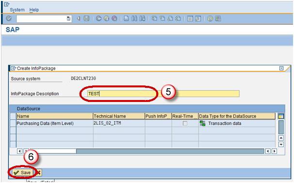Click the red Cancel toolbar icon

(x=114, y=18)
